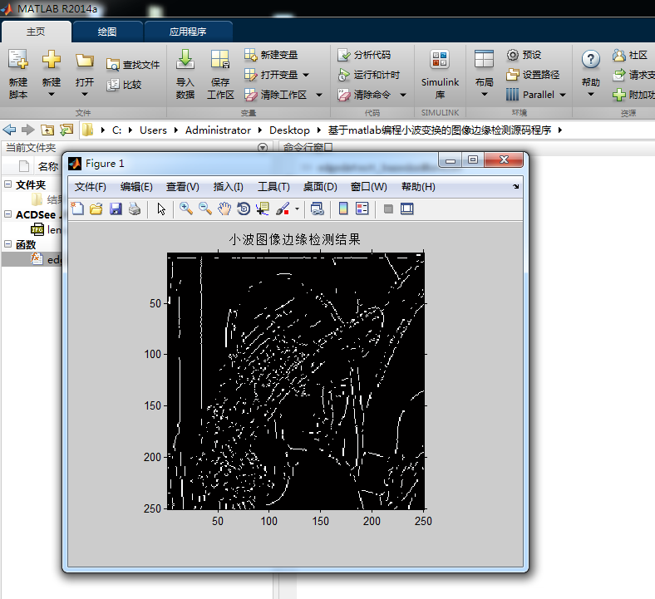Toggle the Zoom In tool

pyautogui.click(x=186, y=209)
